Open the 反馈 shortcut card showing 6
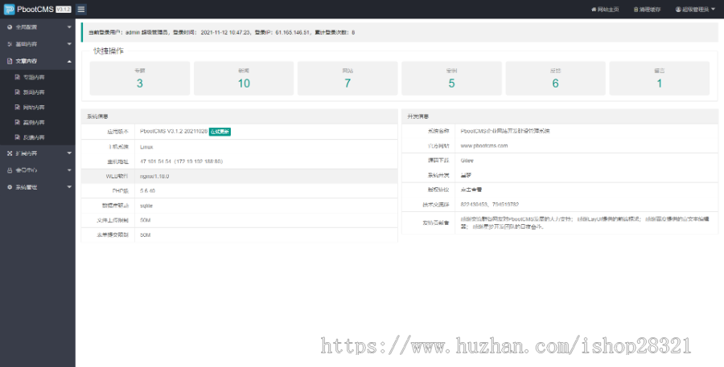 click(555, 79)
